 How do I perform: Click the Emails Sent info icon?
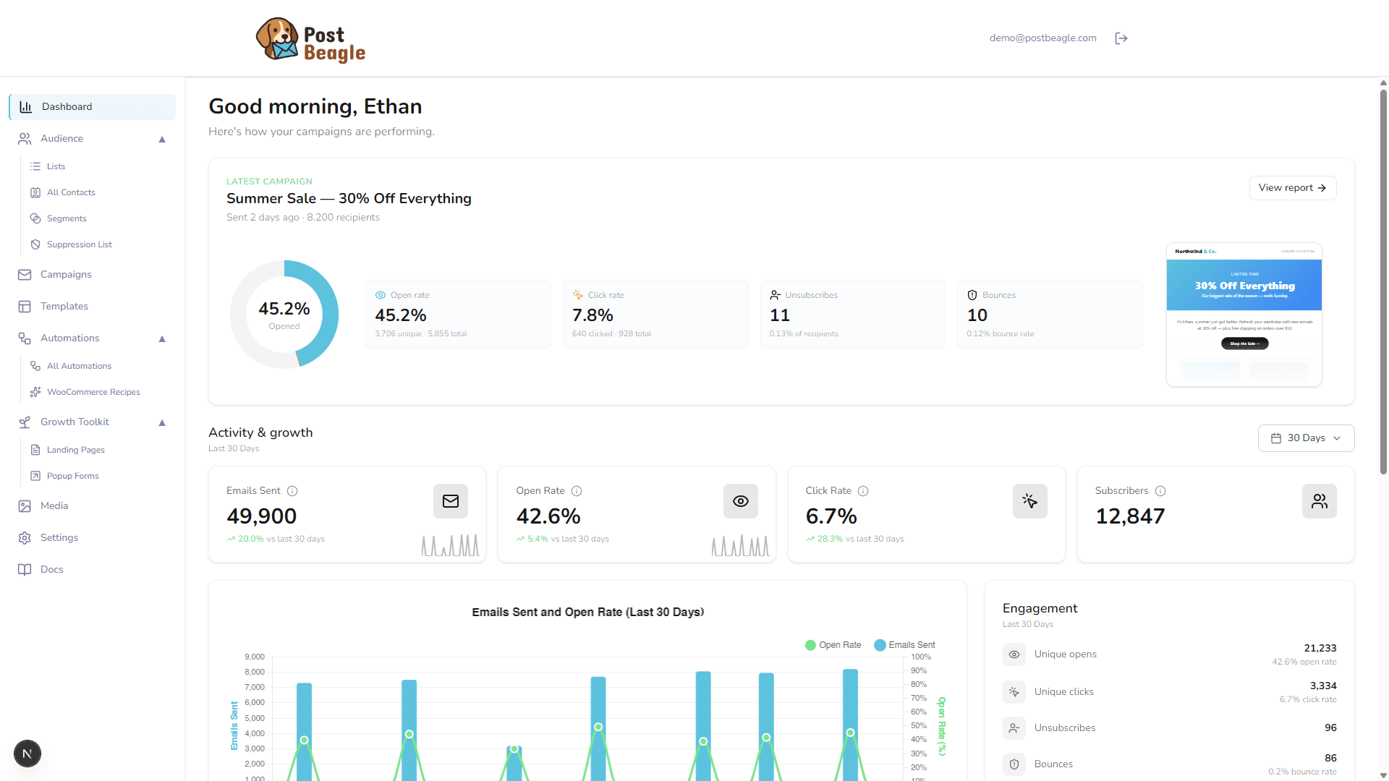[x=292, y=491]
